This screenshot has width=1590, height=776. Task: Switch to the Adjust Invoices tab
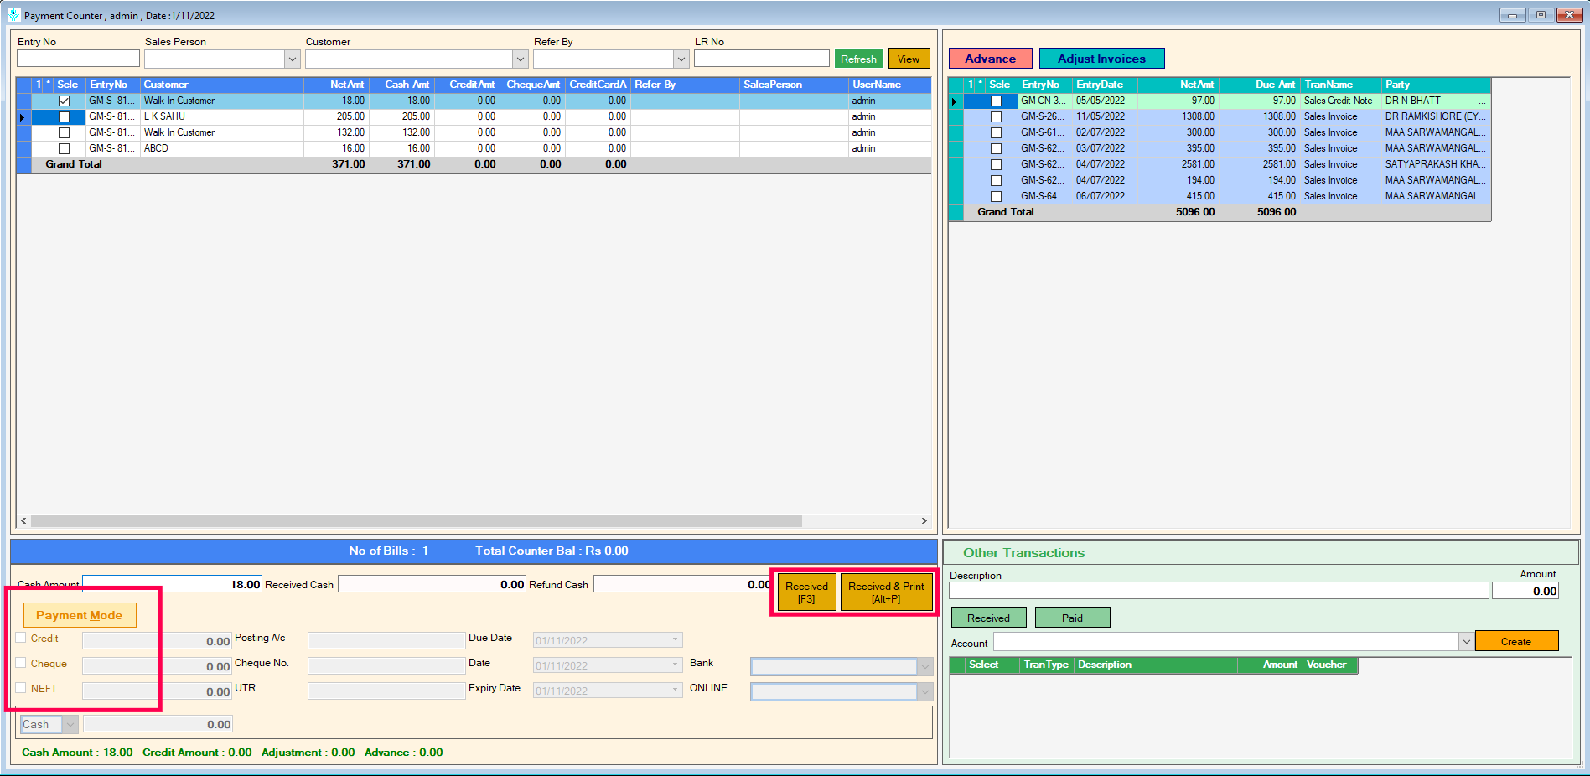pyautogui.click(x=1101, y=59)
